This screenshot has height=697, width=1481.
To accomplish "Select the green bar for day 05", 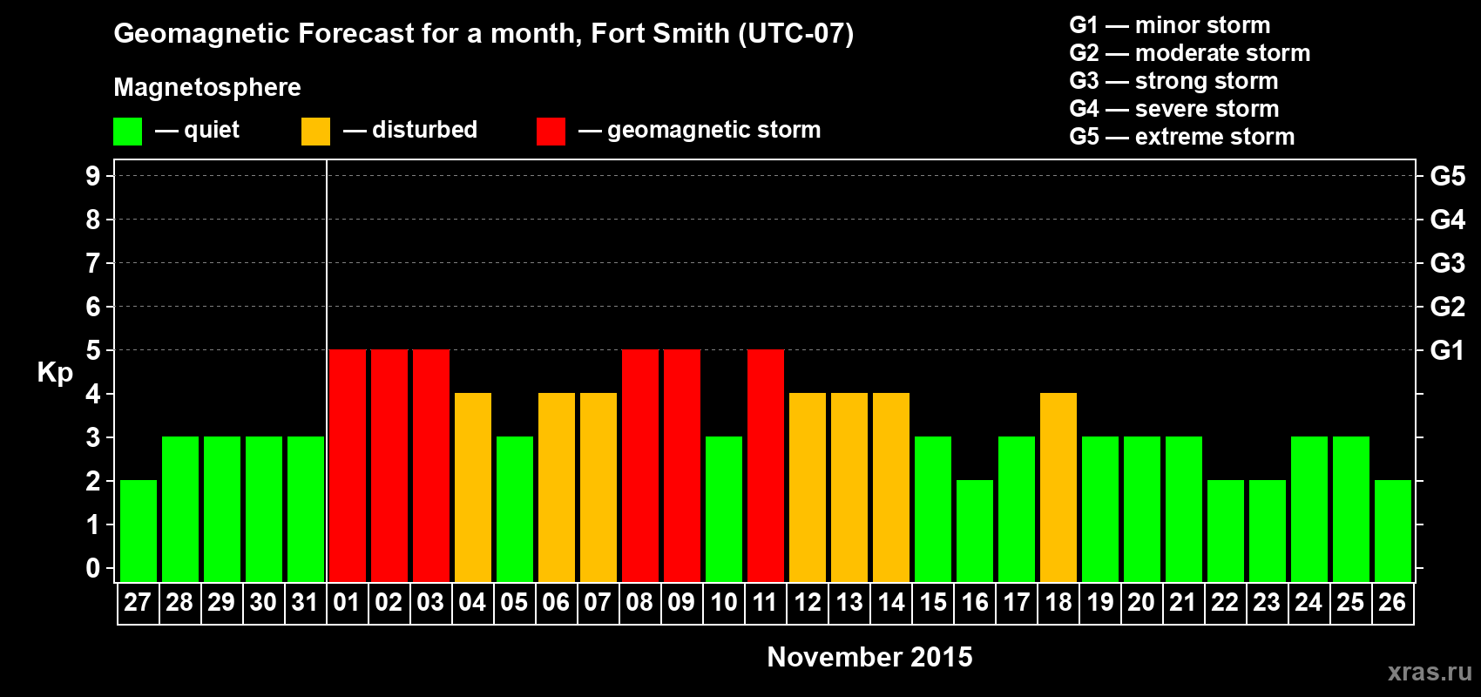I will pyautogui.click(x=515, y=510).
